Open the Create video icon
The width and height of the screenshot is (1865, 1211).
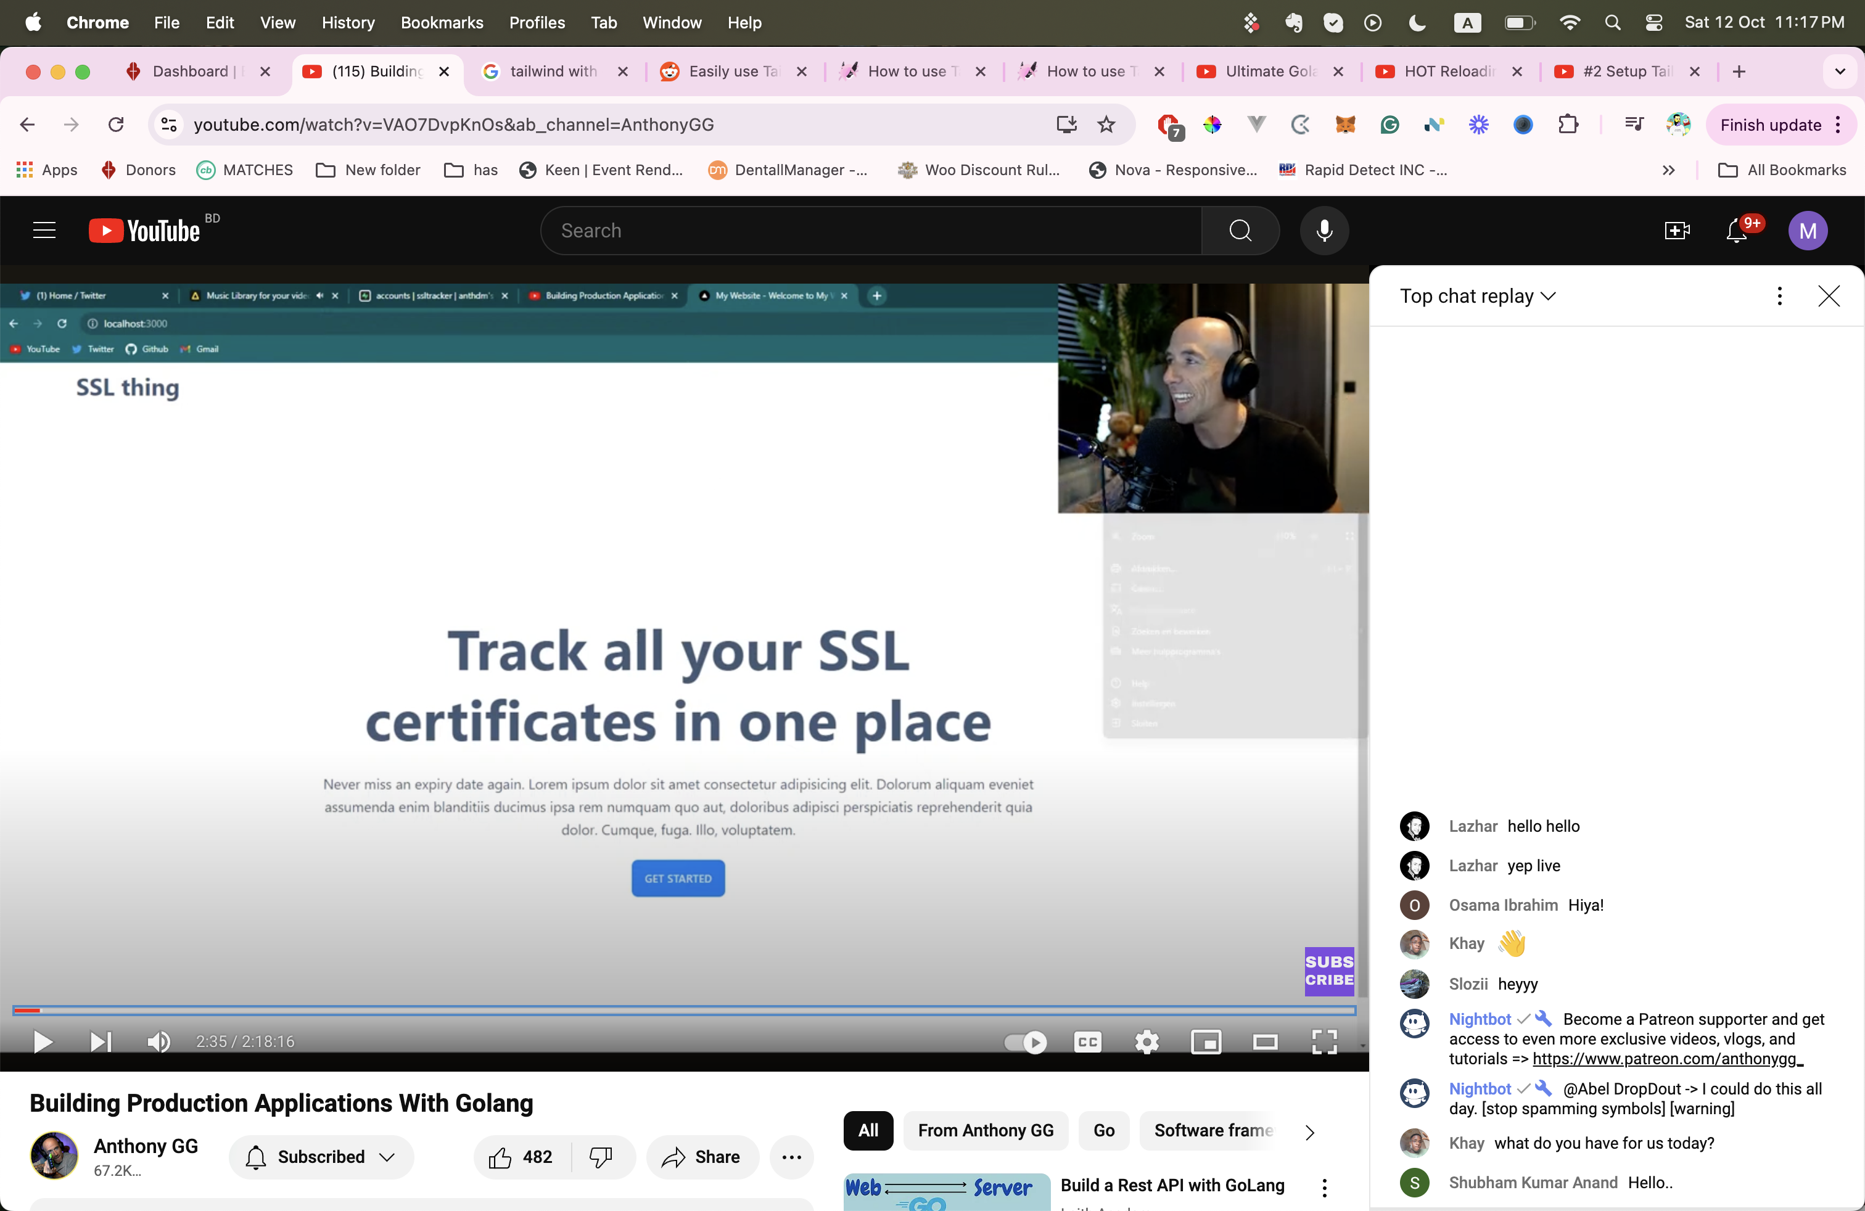pyautogui.click(x=1676, y=230)
